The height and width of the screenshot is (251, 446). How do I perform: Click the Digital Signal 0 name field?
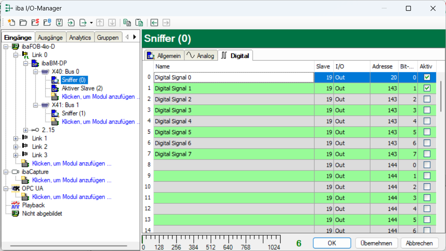(x=234, y=77)
